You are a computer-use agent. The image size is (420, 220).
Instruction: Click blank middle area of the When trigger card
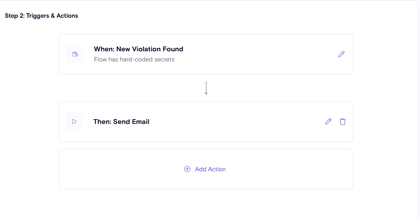tap(253, 54)
